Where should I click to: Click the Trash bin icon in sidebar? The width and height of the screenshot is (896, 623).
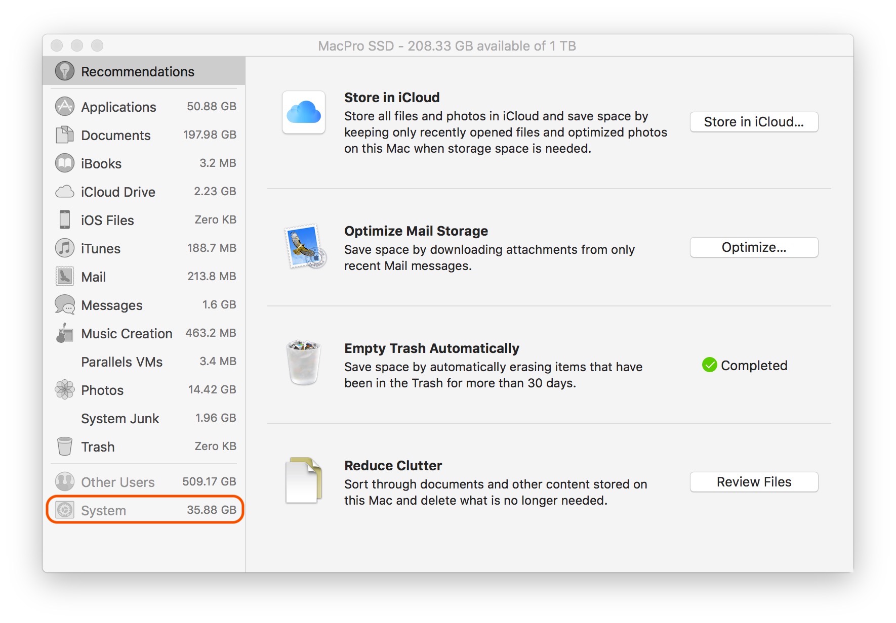pos(65,446)
